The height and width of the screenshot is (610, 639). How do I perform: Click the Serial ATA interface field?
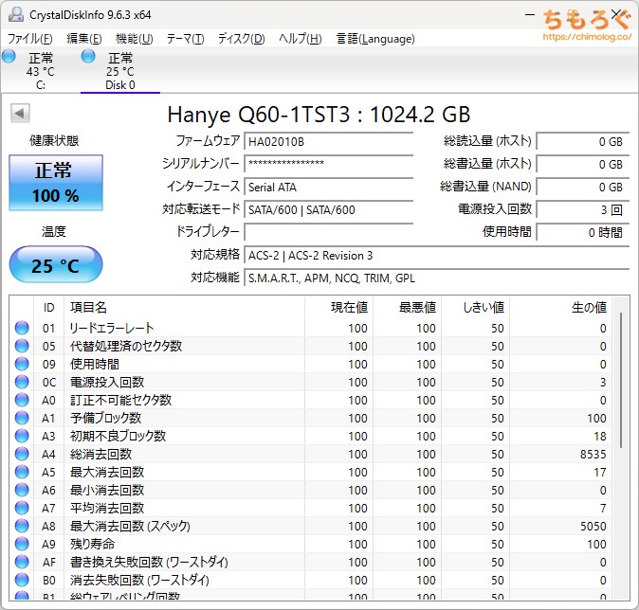coord(328,187)
